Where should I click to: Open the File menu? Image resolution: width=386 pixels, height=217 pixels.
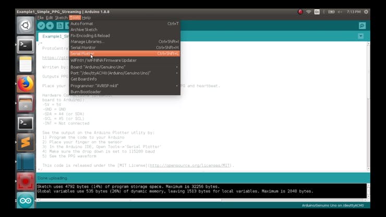[x=40, y=18]
